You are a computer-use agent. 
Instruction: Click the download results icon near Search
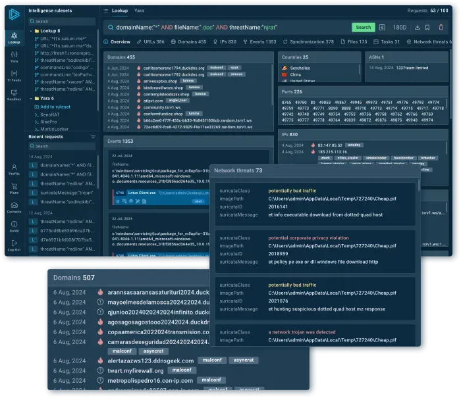(x=418, y=27)
